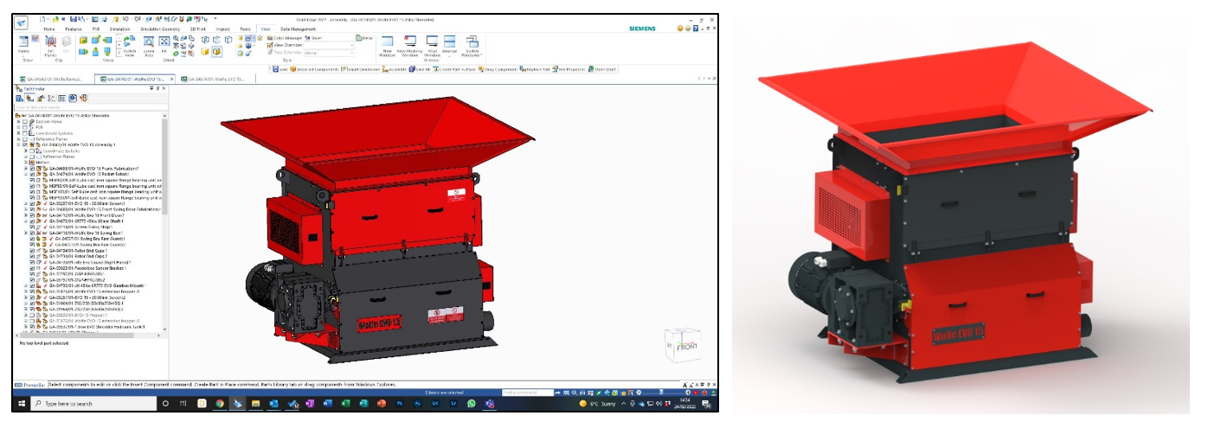Viewport: 1208px width, 422px height.
Task: Open the Data Management ribbon tab
Action: coord(298,29)
